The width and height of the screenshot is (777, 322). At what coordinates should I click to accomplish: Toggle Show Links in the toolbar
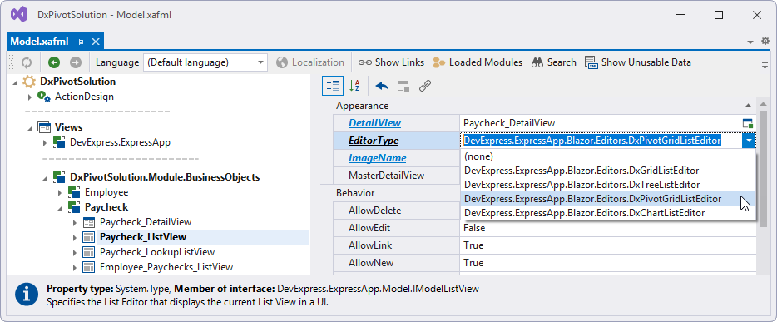pos(392,62)
